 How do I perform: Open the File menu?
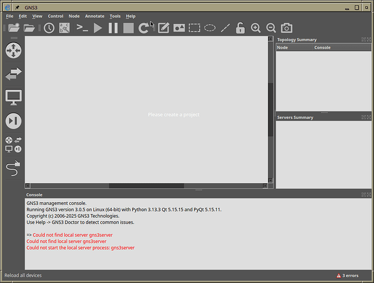point(10,16)
